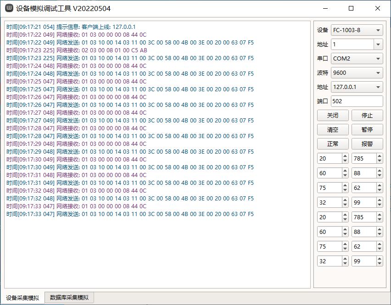Click up arrow on first 785 spin box

click(x=379, y=156)
